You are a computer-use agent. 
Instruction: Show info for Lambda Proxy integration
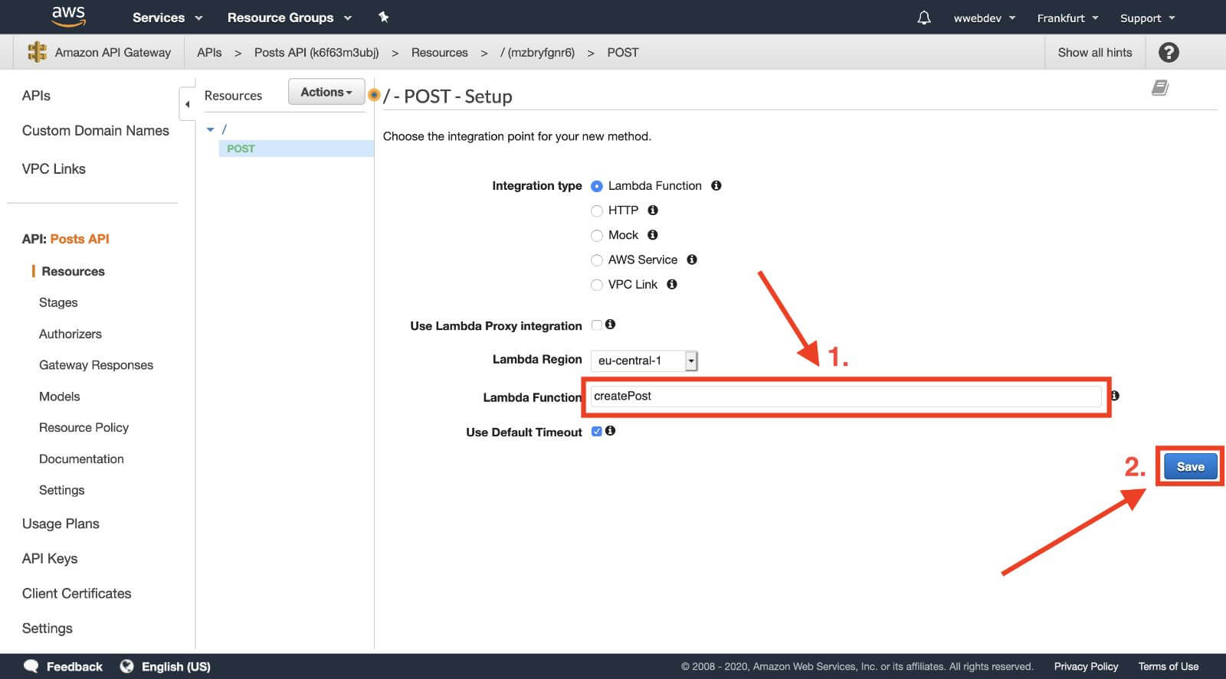coord(611,325)
